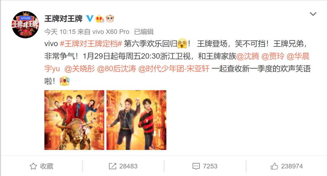Click the 收藏 favorite button
The image size is (327, 176).
pos(41,166)
